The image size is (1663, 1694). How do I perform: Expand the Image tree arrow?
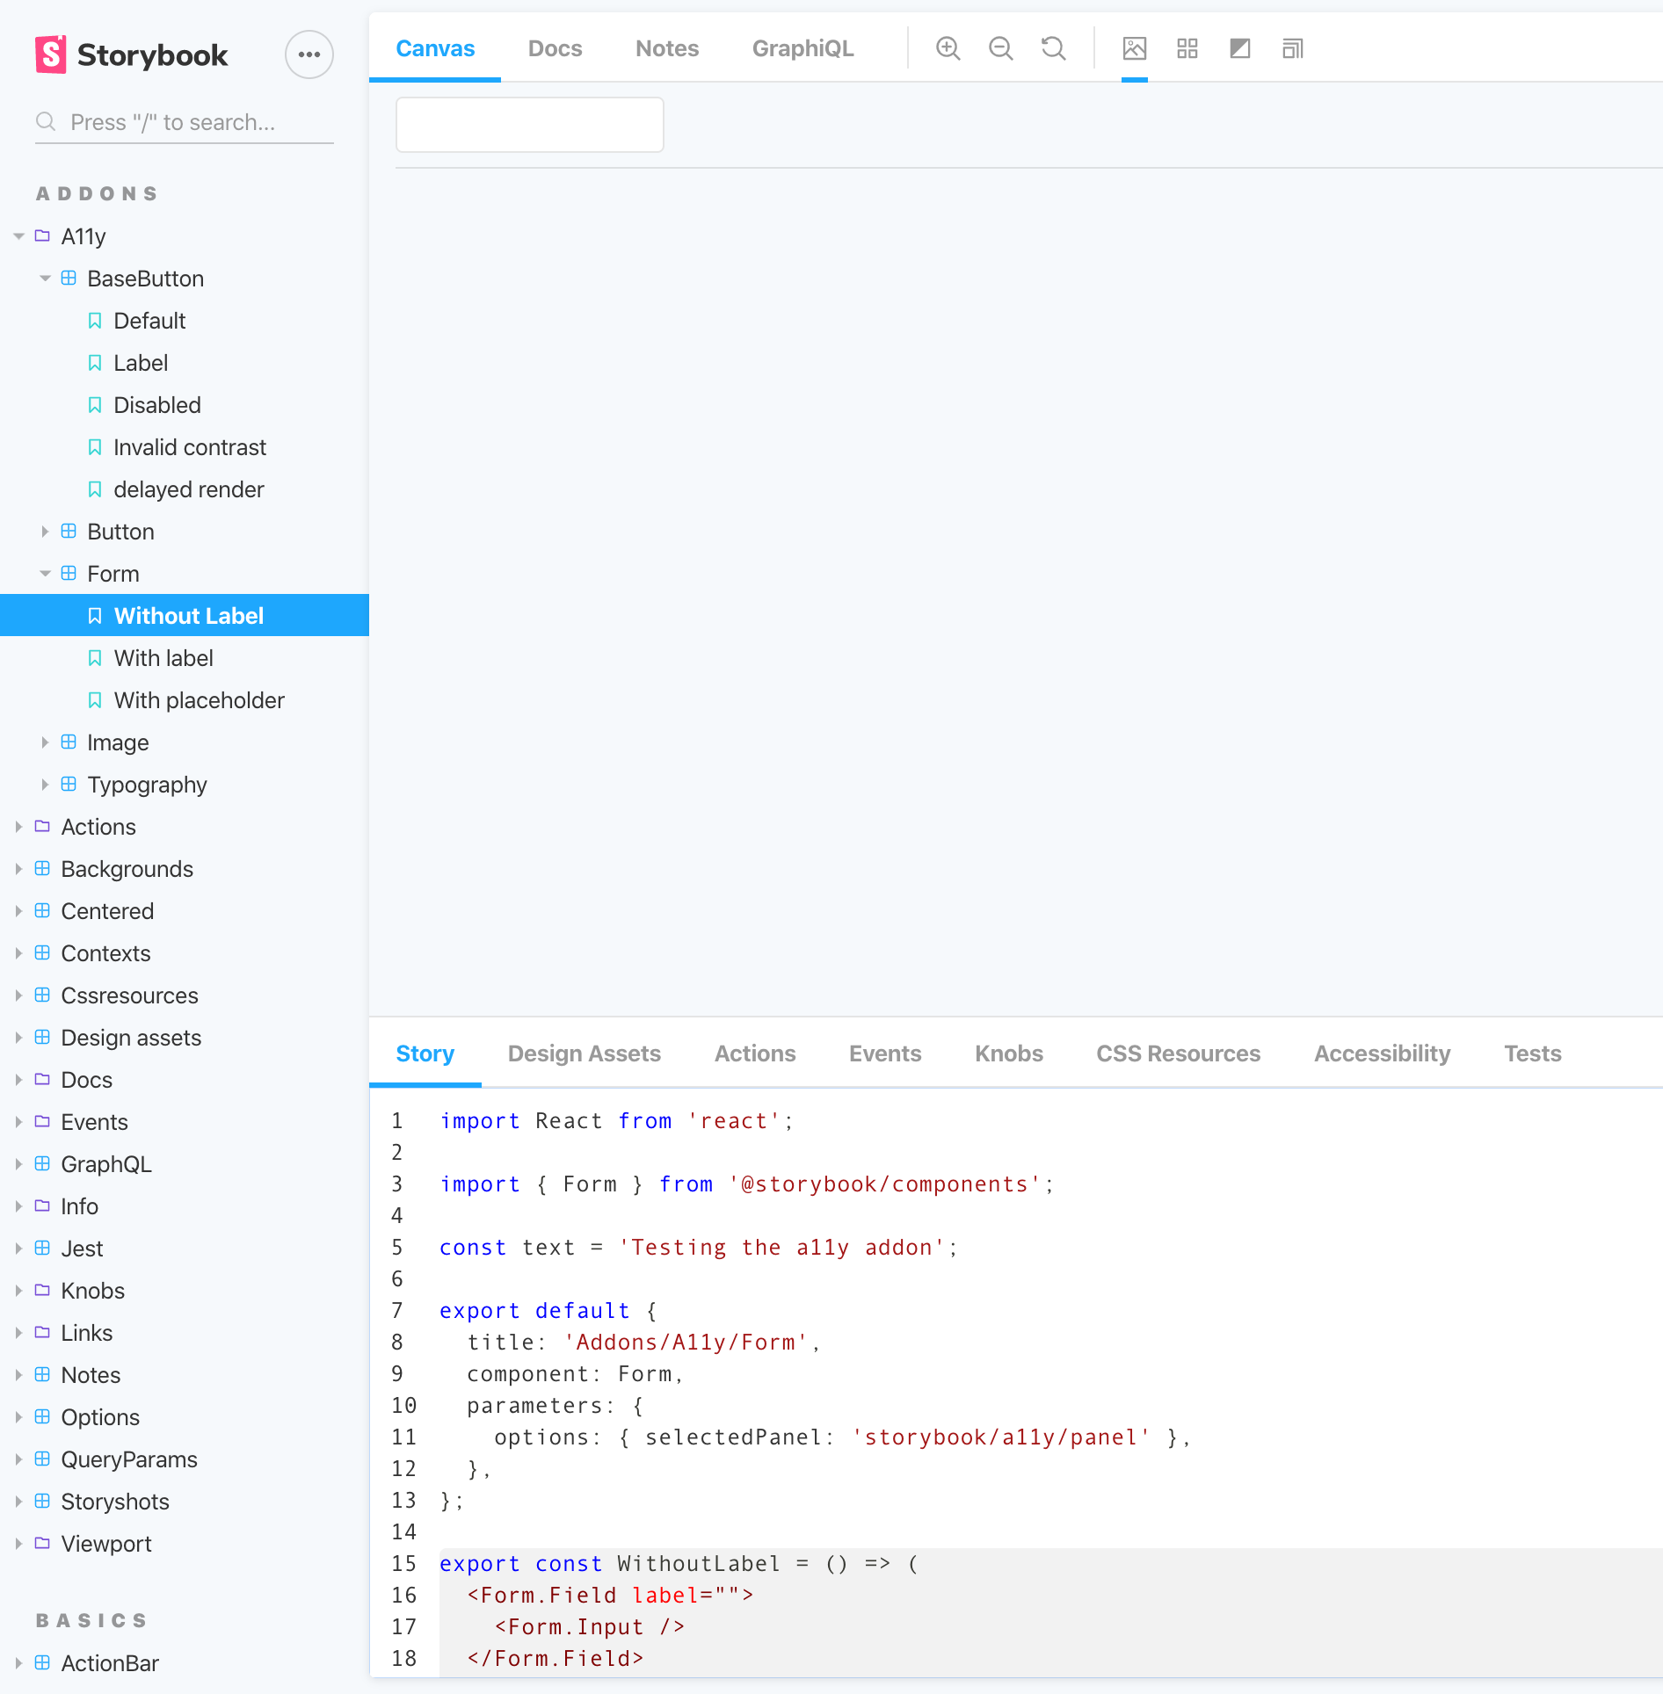pos(45,742)
